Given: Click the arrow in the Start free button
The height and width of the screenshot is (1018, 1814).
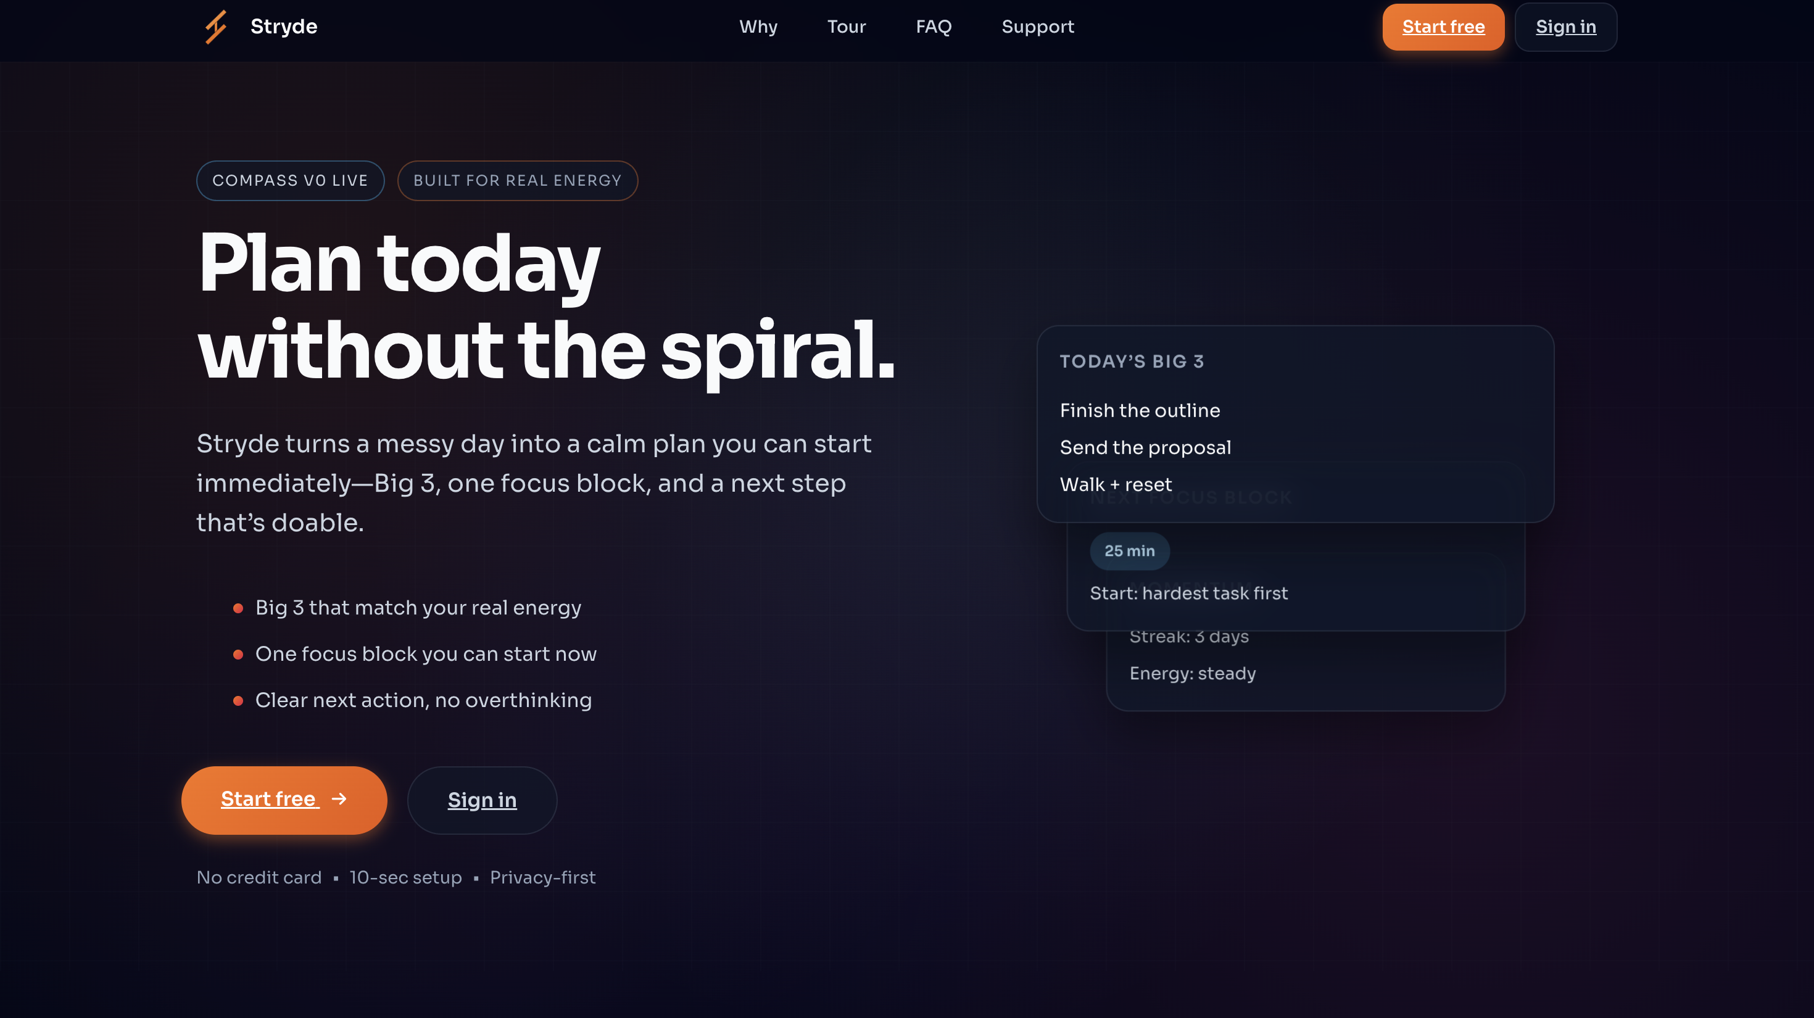Looking at the screenshot, I should pyautogui.click(x=339, y=800).
